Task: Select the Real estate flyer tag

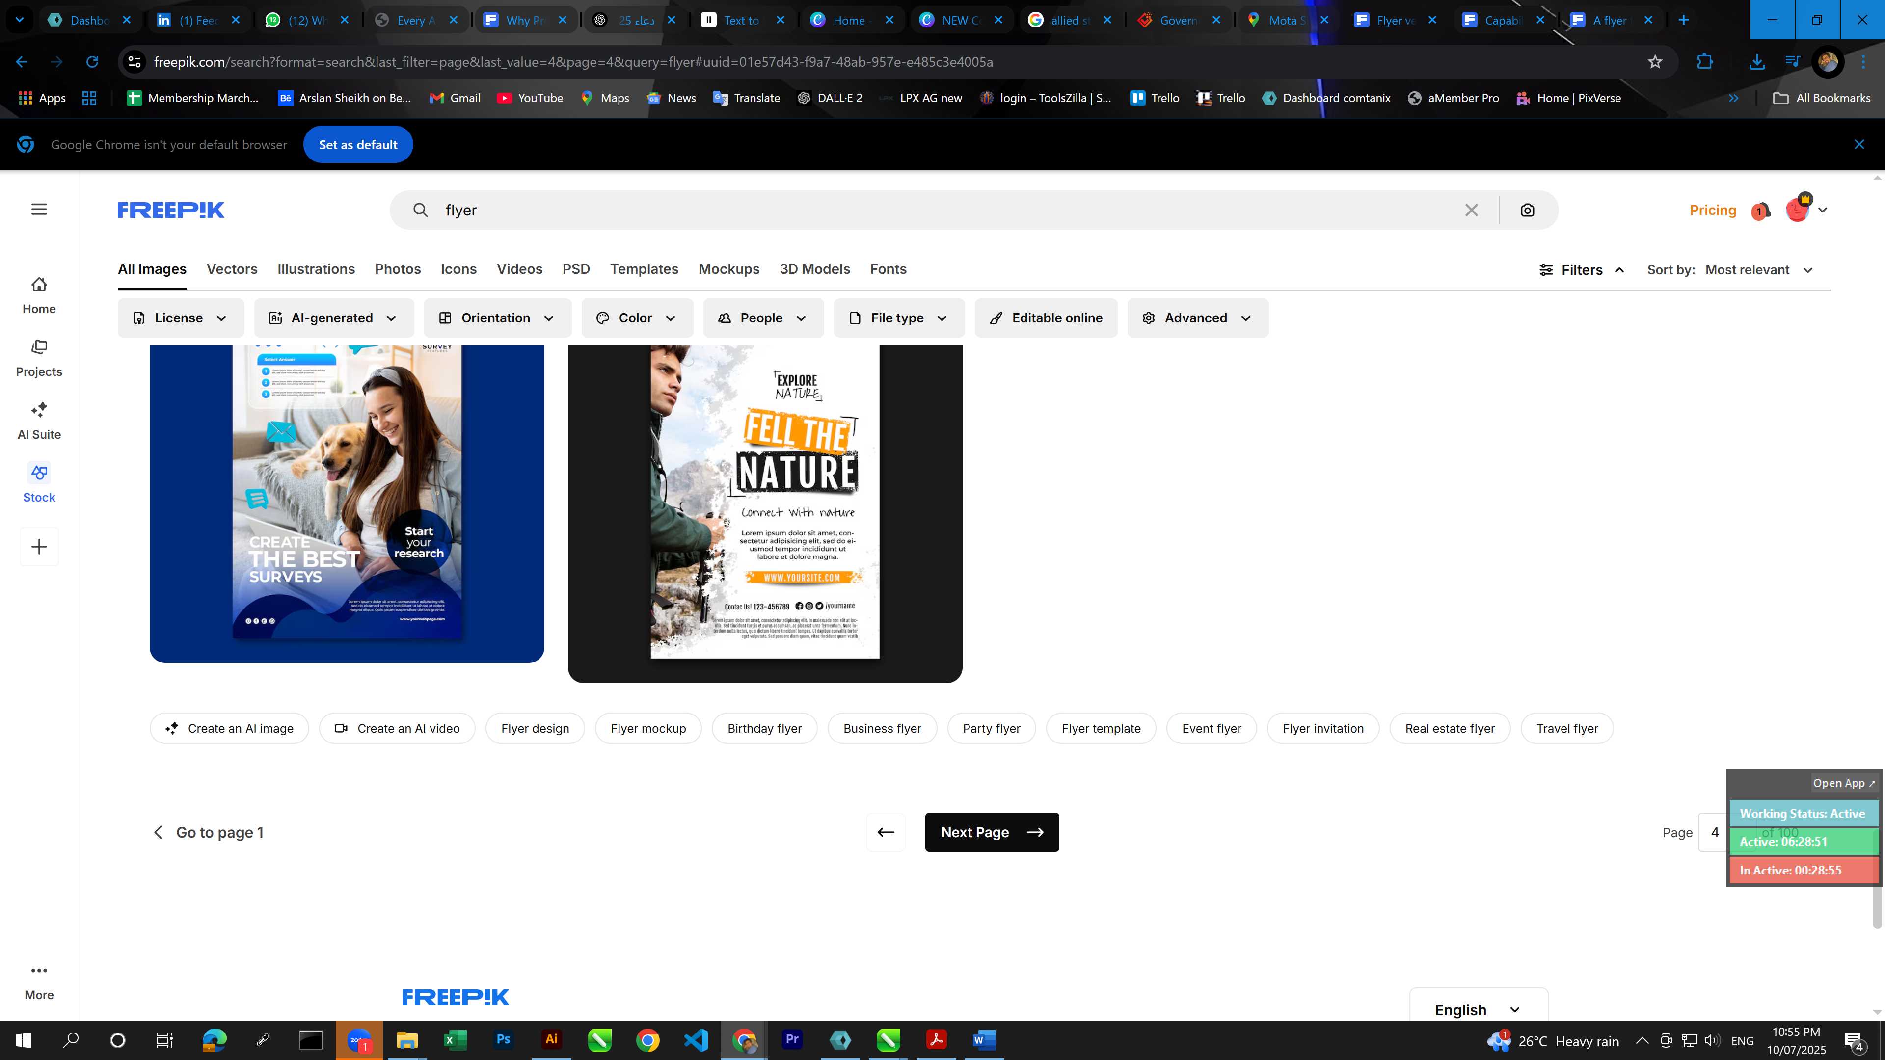Action: [x=1450, y=728]
